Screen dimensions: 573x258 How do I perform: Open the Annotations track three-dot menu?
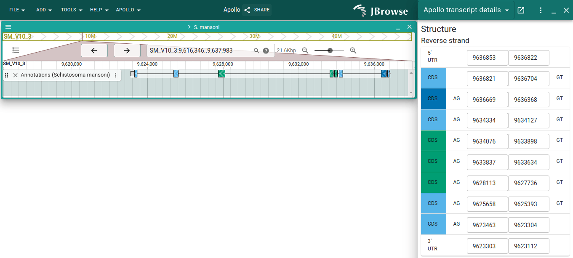(116, 75)
